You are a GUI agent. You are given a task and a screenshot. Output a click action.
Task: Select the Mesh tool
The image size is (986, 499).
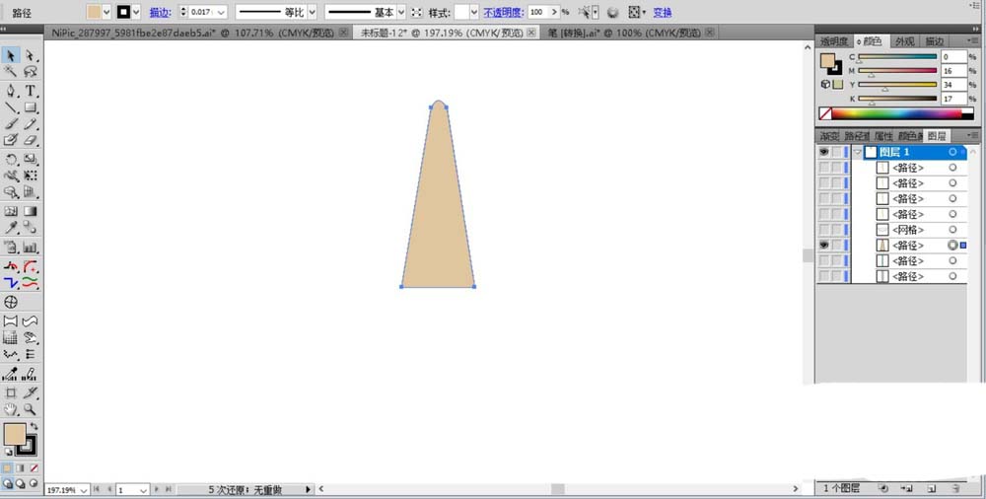pos(11,211)
